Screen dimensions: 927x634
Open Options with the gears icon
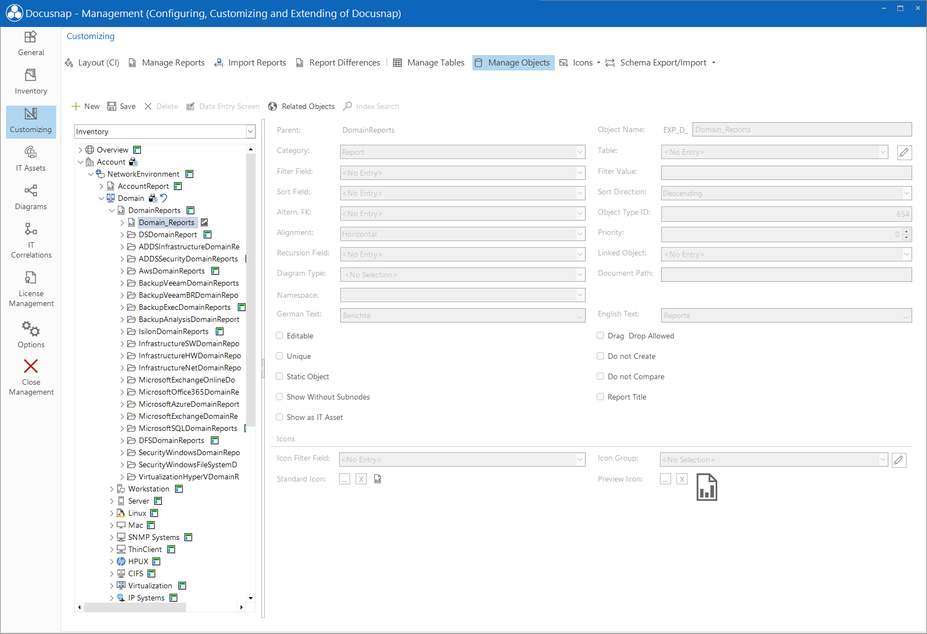[31, 335]
